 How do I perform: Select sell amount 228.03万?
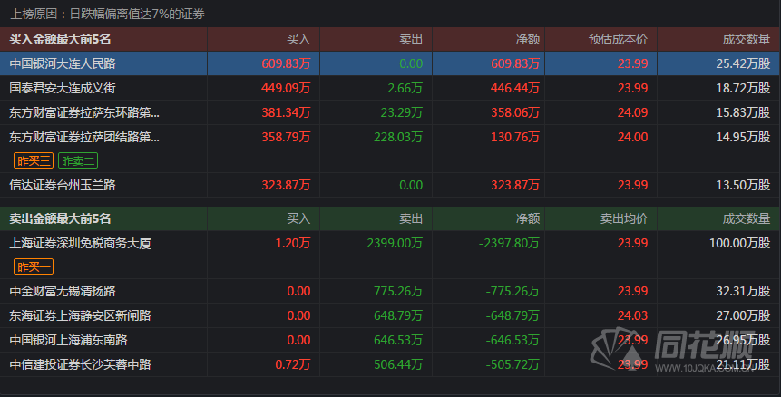click(x=398, y=137)
